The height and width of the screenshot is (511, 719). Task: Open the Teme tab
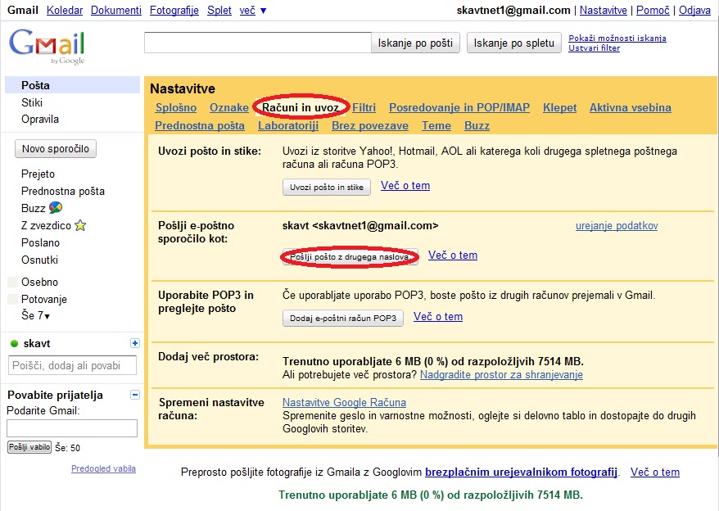(436, 125)
